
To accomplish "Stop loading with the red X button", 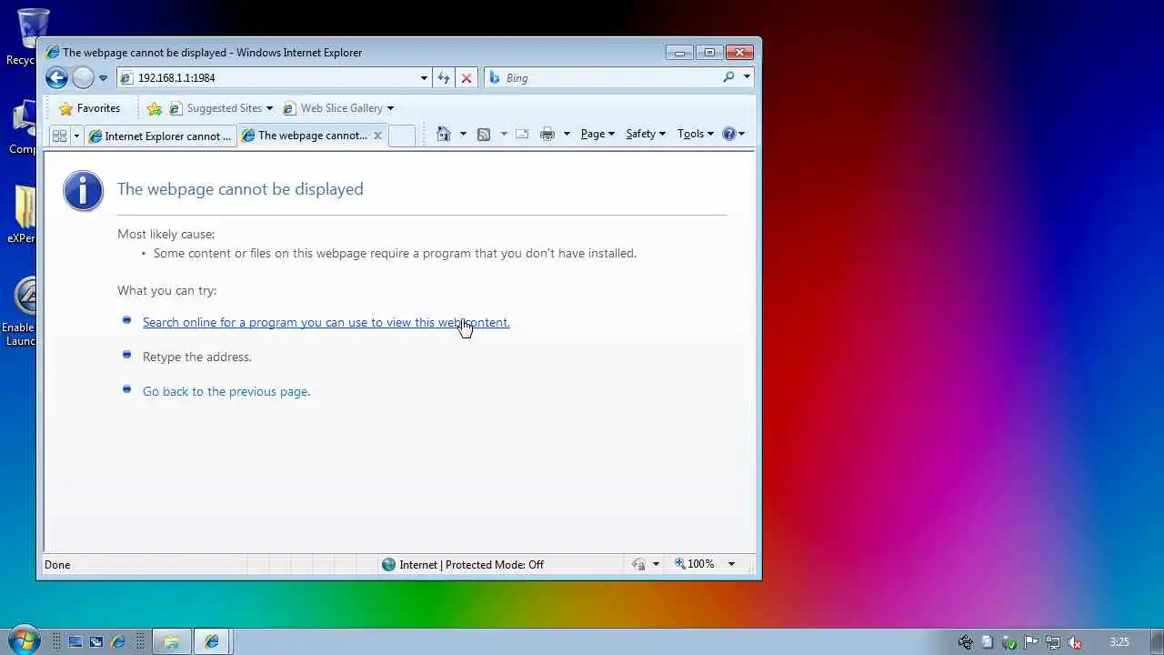I will point(467,78).
